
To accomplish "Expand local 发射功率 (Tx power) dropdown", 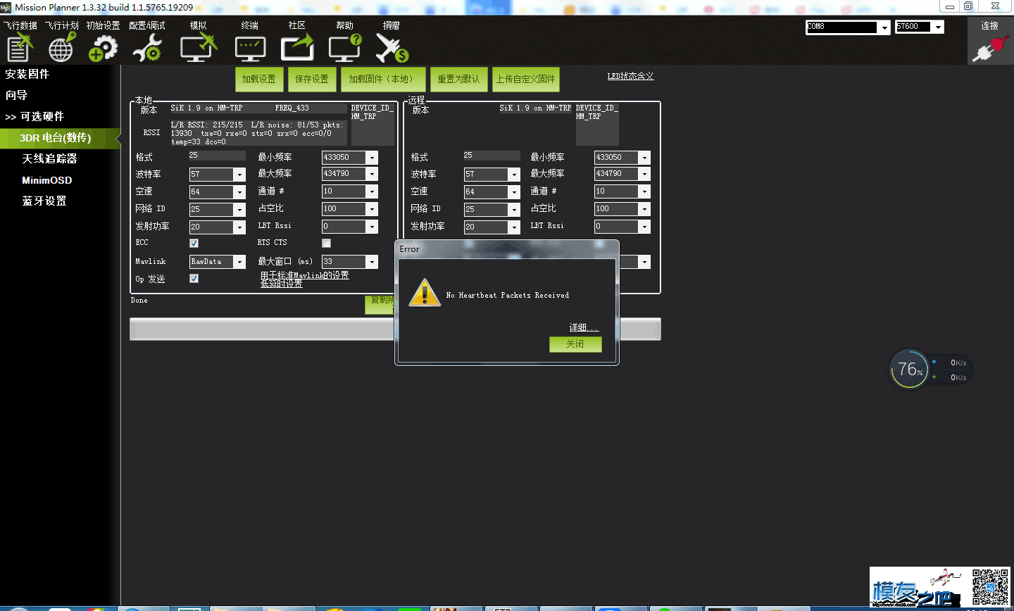I will [239, 227].
